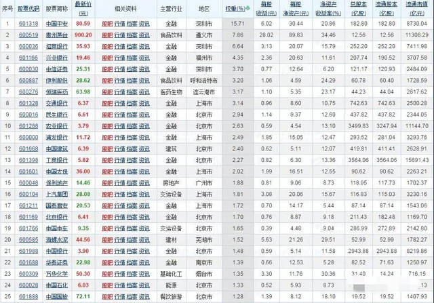Viewport: 434px width, 303px height.
Task: Open stock code 600000 link
Action: [x=28, y=138]
